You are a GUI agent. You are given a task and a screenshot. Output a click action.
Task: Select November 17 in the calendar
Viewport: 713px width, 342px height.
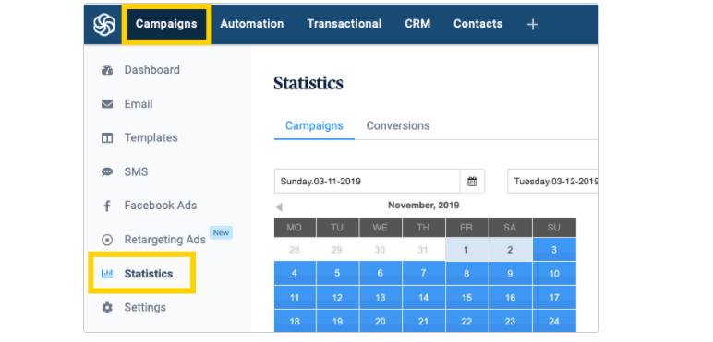tap(554, 298)
